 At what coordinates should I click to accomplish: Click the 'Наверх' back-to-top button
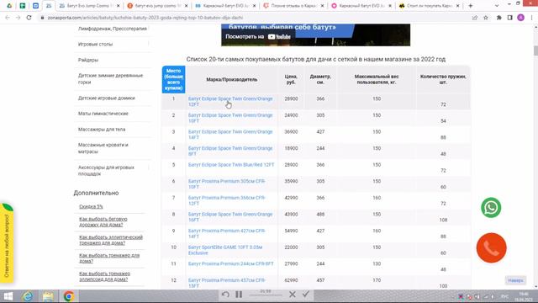click(515, 280)
